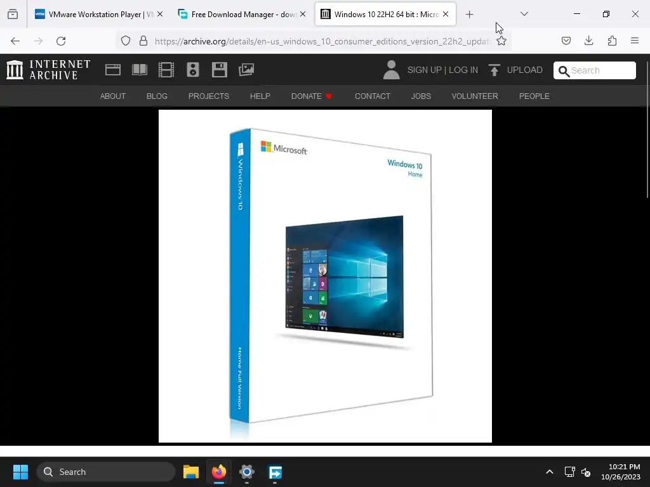Screen dimensions: 650x487
Task: Open a new tab with the plus button
Action: 469,15
